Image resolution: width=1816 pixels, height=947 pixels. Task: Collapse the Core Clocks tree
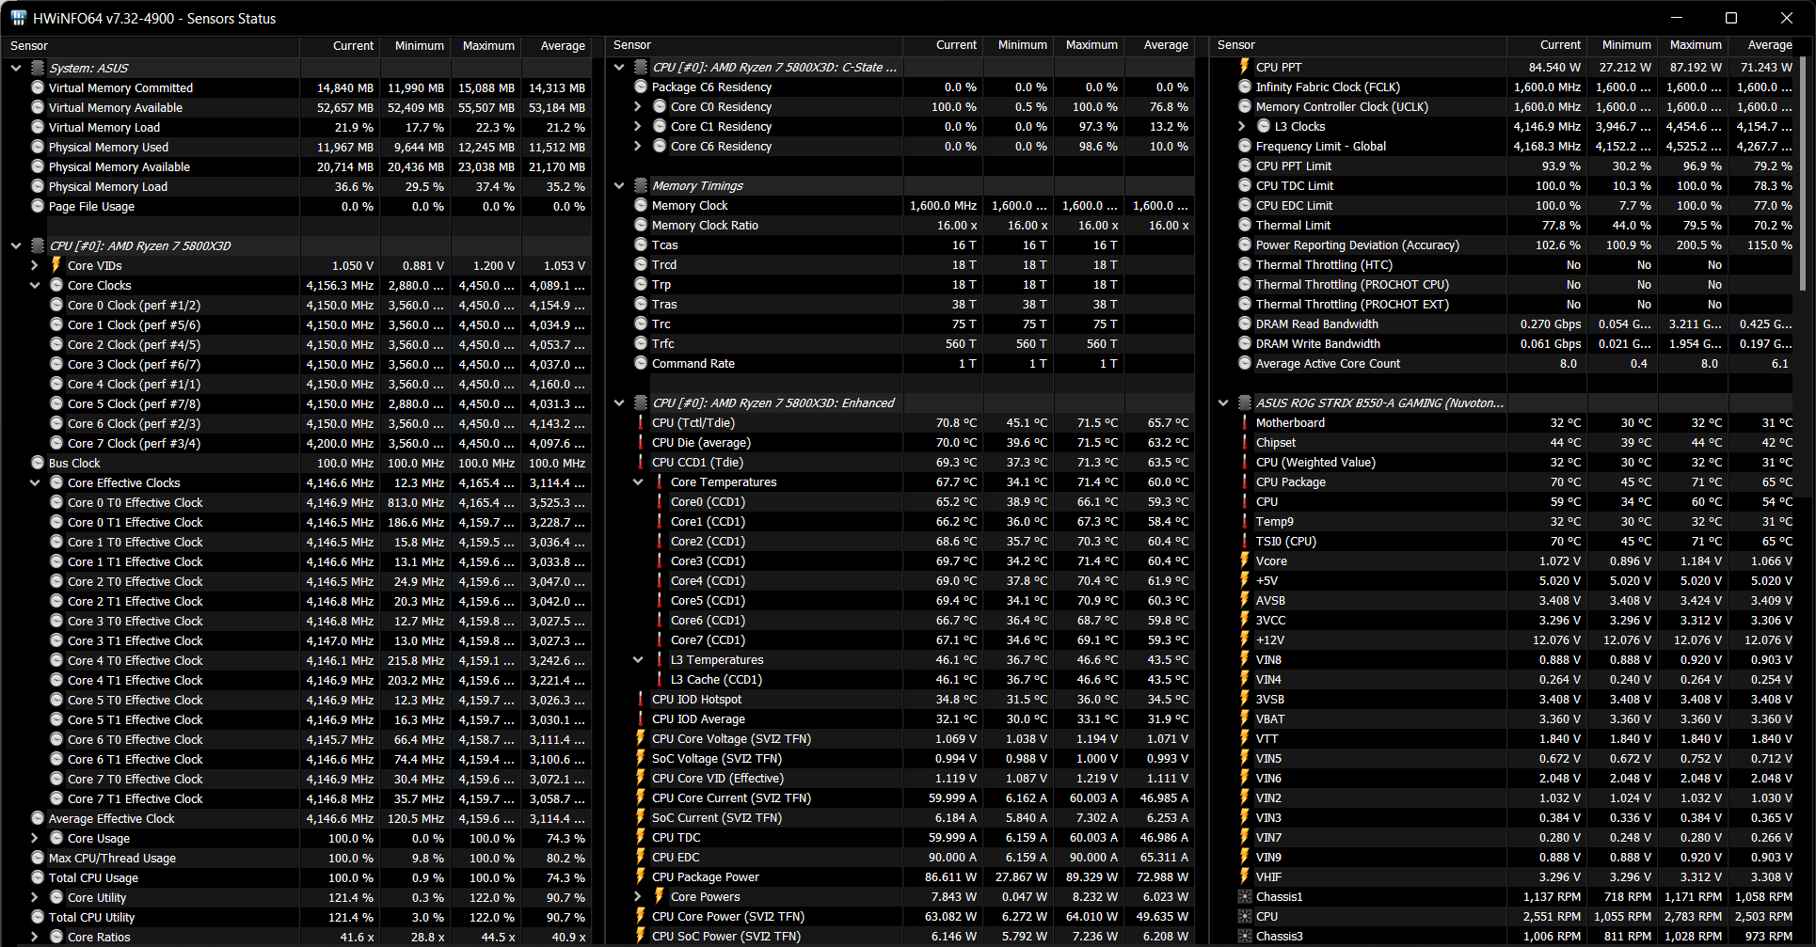point(35,285)
